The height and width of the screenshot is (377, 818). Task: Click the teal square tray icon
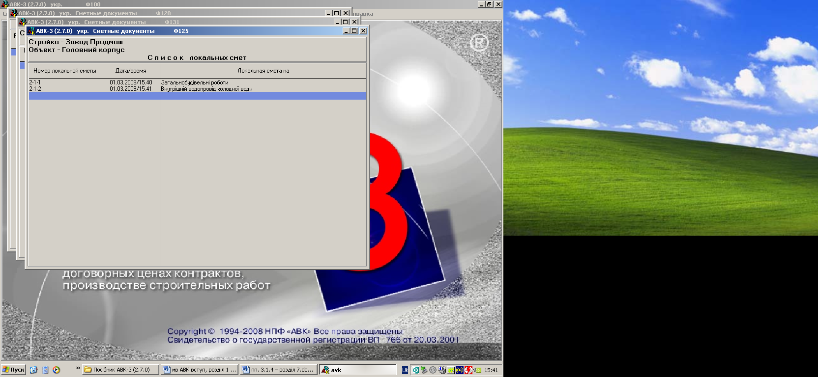415,370
